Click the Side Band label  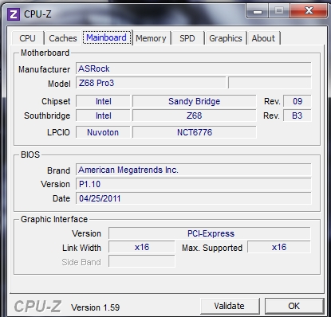pyautogui.click(x=81, y=262)
